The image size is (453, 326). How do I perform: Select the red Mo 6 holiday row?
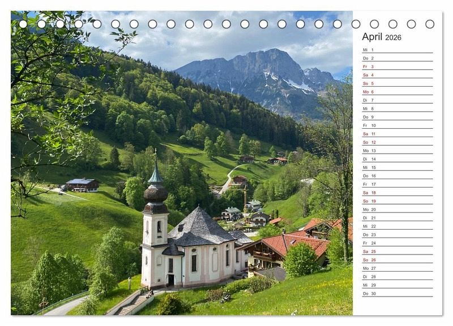click(396, 92)
